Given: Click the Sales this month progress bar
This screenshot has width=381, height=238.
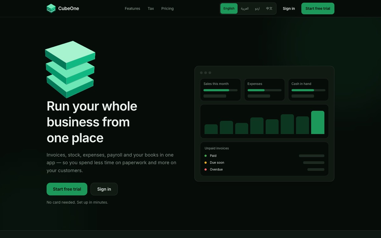Looking at the screenshot, I should [220, 90].
